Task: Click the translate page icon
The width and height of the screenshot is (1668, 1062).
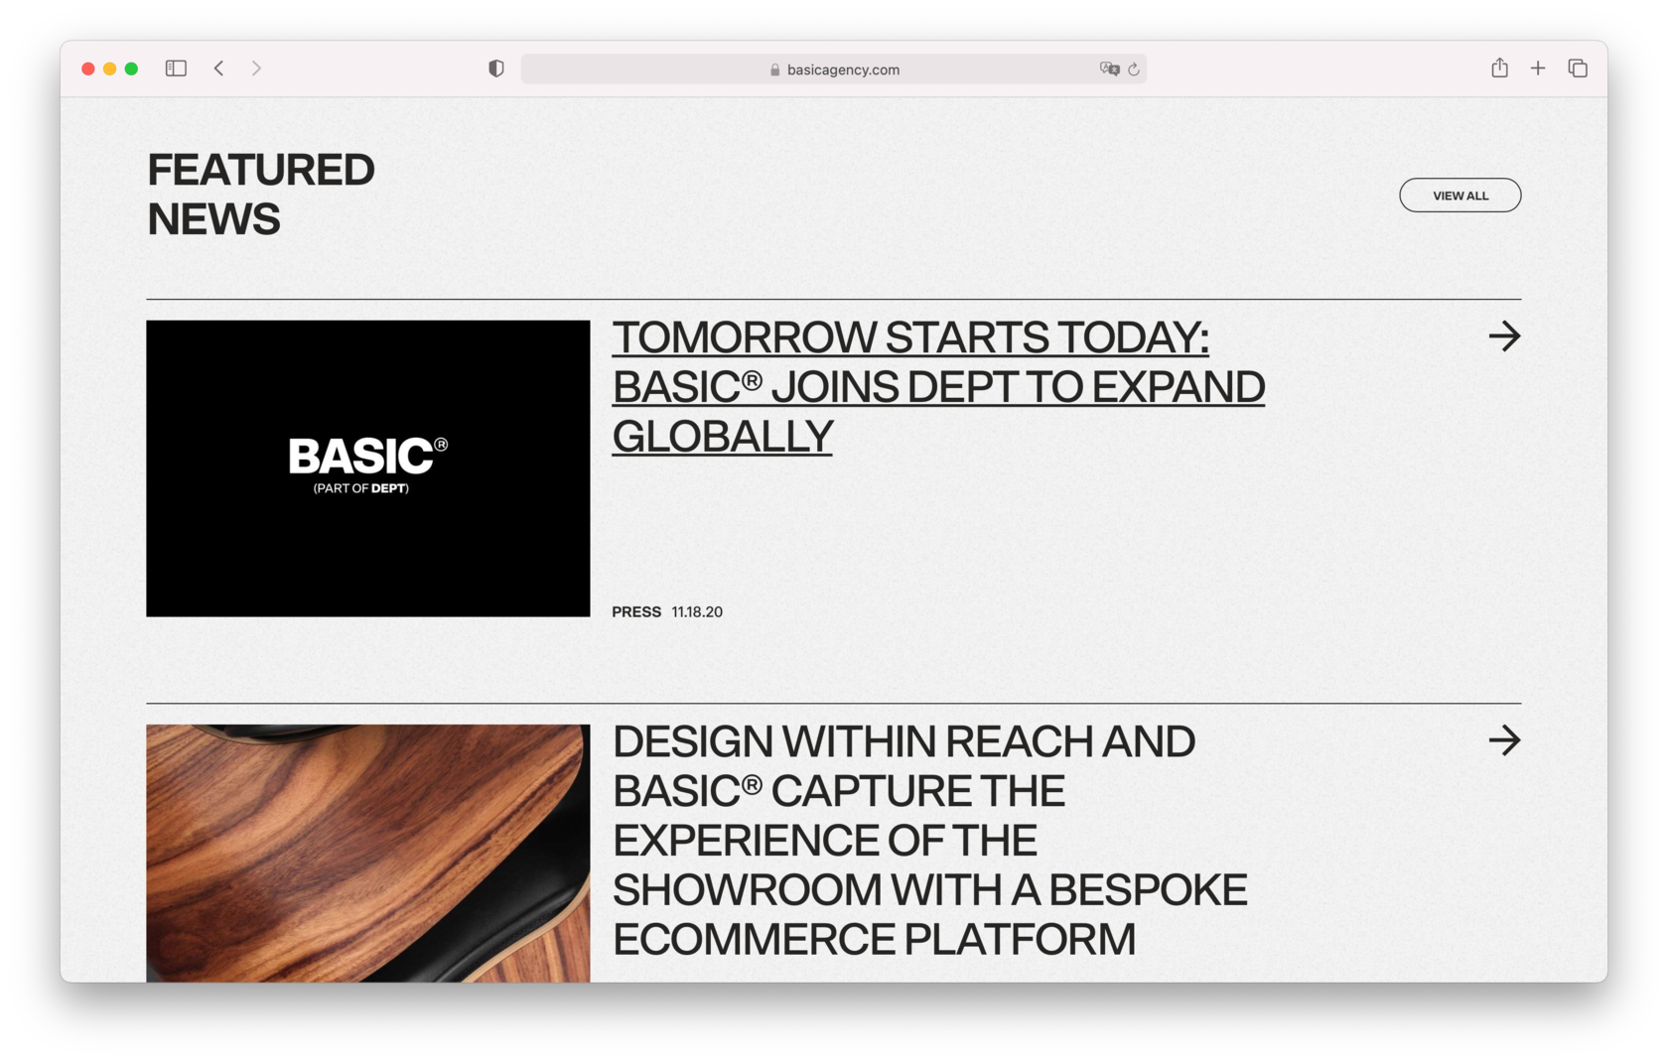Action: click(1109, 68)
